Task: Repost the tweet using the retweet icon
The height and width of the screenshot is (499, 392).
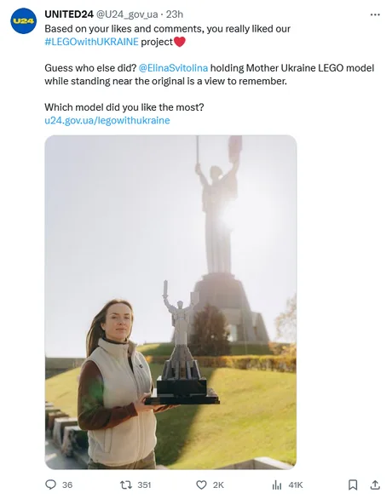Action: tap(126, 485)
